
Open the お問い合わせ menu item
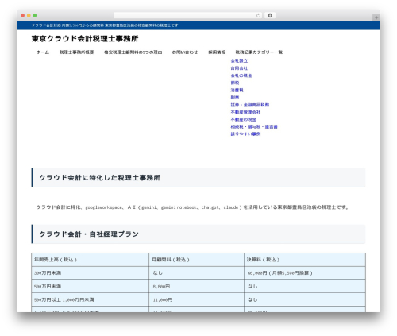tap(185, 52)
